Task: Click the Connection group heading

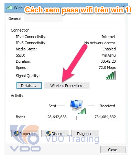Action: click(20, 30)
